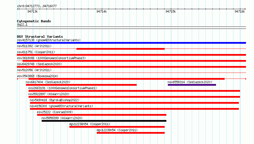Open esv25222 (Conrad2009) label
The height and width of the screenshot is (144, 254).
[x=55, y=112]
